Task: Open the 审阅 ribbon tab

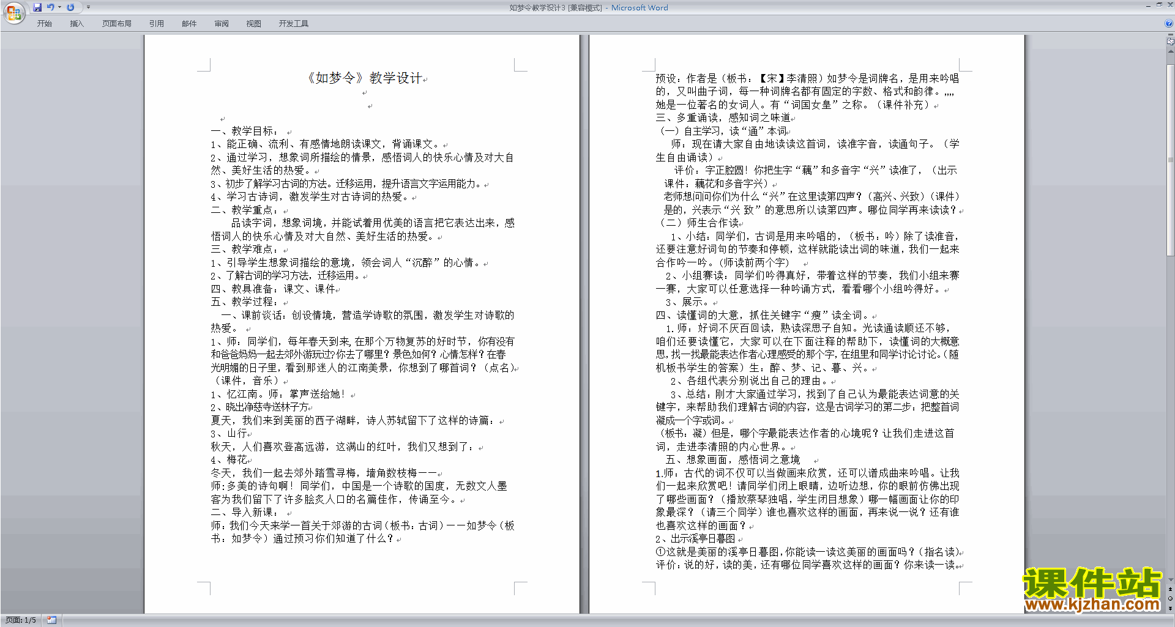Action: [x=222, y=24]
